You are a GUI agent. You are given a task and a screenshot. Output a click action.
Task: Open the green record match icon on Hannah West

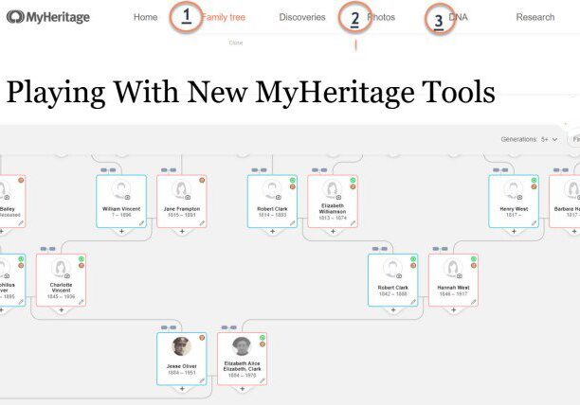[474, 258]
